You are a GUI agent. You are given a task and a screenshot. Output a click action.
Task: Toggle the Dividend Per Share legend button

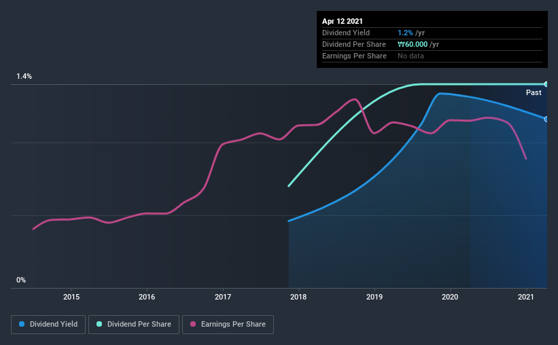click(x=134, y=325)
